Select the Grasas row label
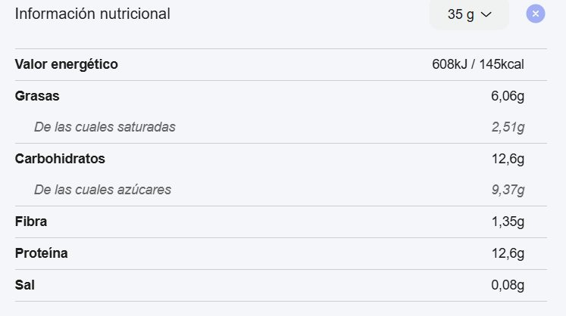Screen dimensions: 566x316 pos(37,96)
